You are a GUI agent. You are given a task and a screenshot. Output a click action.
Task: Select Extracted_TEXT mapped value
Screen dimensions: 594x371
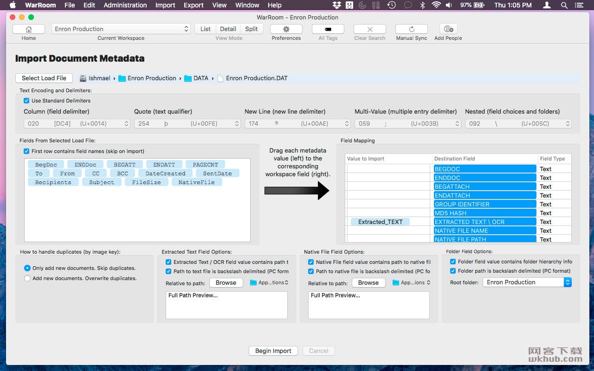381,222
